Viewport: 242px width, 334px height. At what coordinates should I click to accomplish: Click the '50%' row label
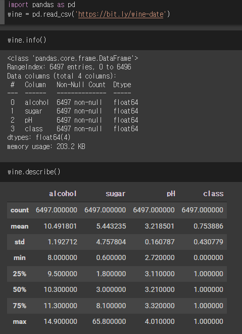[x=20, y=289]
